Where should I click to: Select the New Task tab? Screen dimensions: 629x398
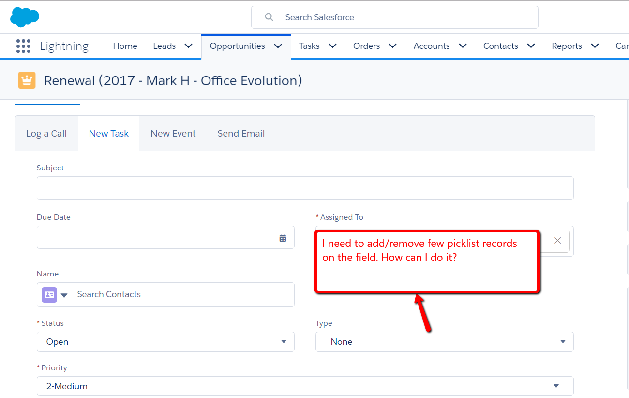[x=109, y=134]
